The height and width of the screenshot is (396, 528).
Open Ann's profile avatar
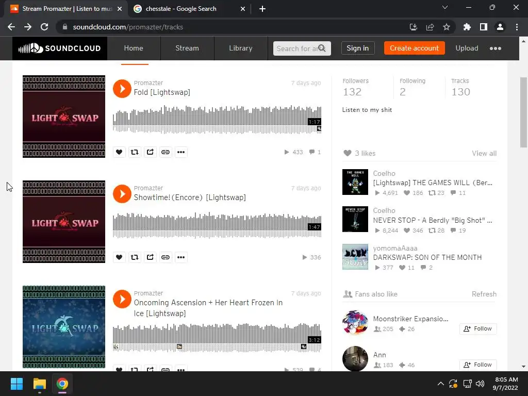[355, 359]
